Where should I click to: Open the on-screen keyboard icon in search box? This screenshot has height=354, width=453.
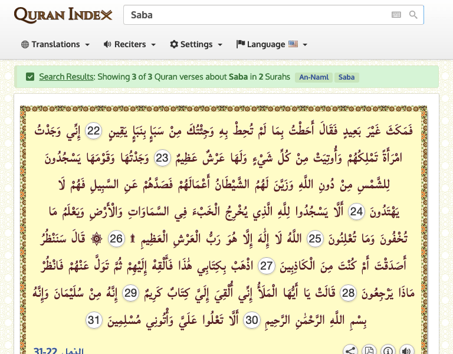pos(396,15)
